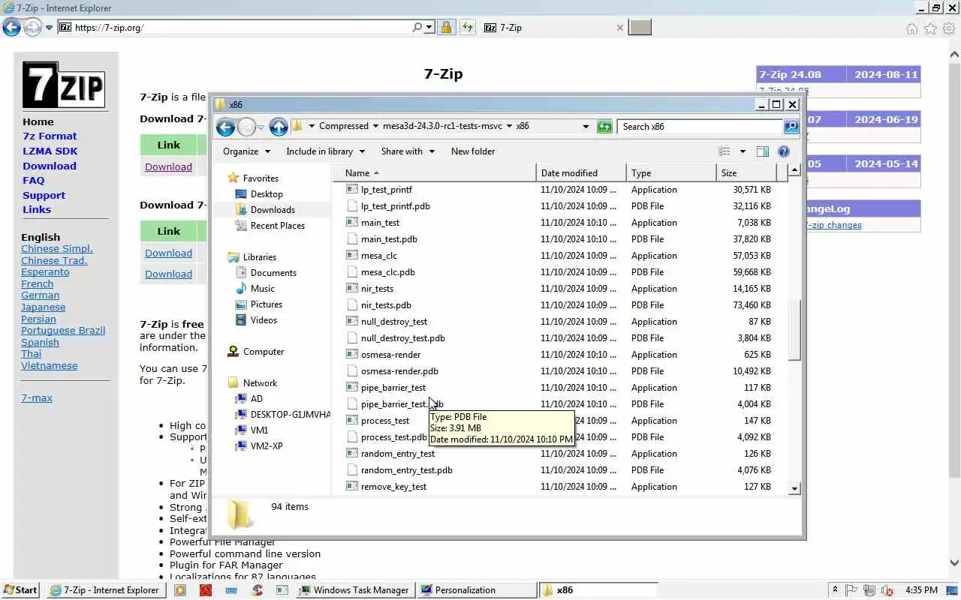
Task: Select null_destroy_test.pdb file icon
Action: tap(352, 338)
